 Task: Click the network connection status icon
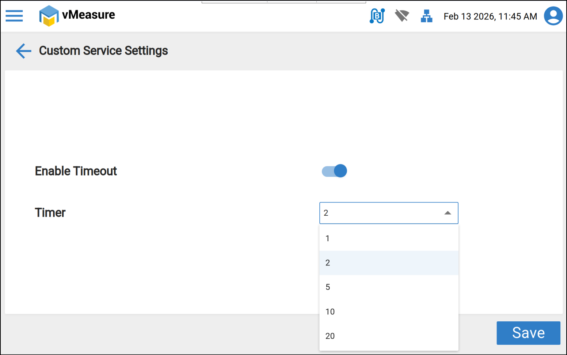[x=426, y=16]
